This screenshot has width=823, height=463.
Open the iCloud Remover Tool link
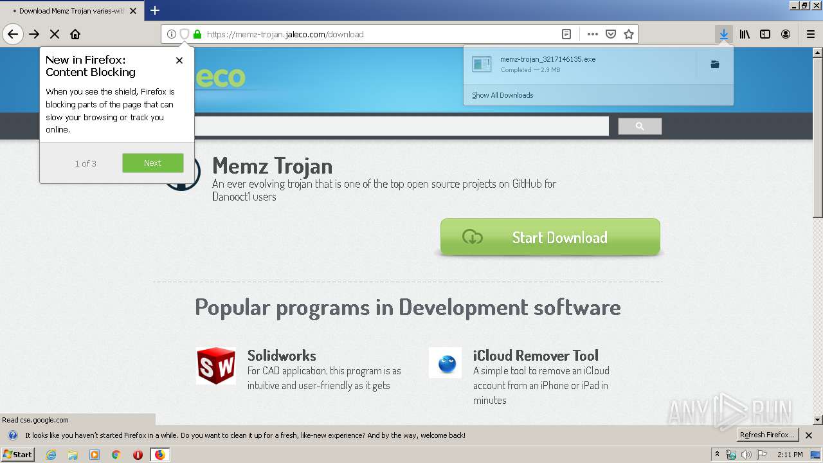[536, 356]
